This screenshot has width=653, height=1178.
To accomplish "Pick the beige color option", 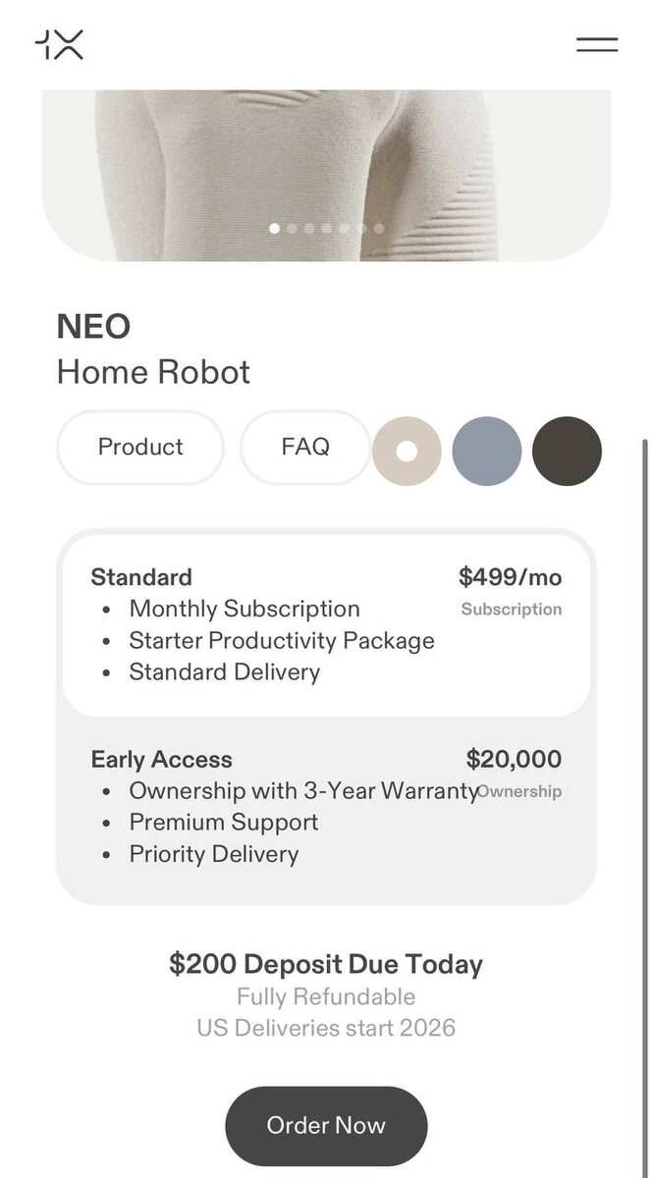I will tap(407, 452).
